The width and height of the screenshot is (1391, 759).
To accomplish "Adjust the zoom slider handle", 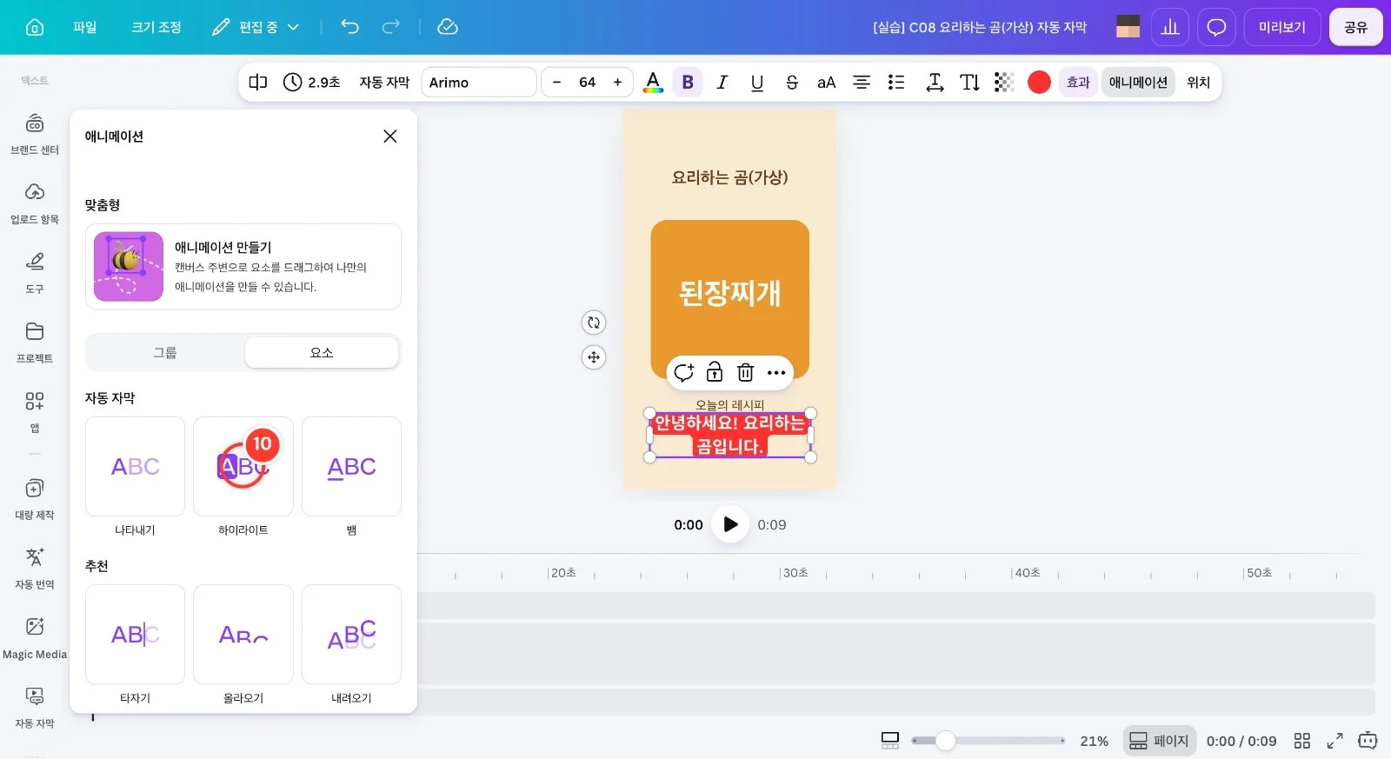I will tap(945, 741).
